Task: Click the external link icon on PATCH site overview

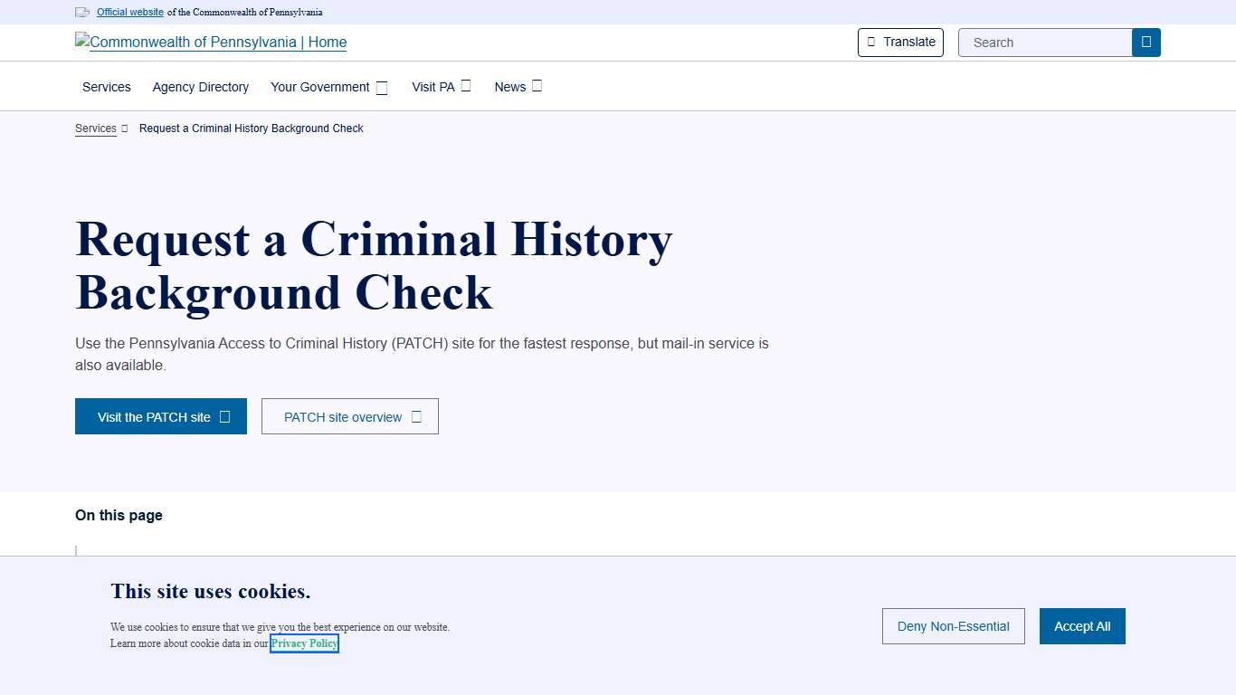Action: click(416, 416)
